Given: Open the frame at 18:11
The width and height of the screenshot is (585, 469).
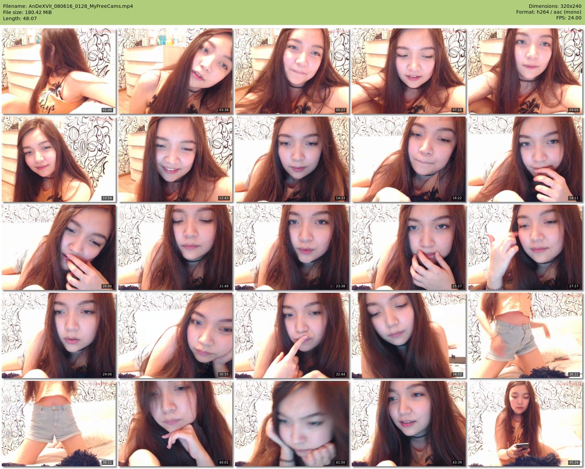Looking at the screenshot, I should tap(525, 159).
